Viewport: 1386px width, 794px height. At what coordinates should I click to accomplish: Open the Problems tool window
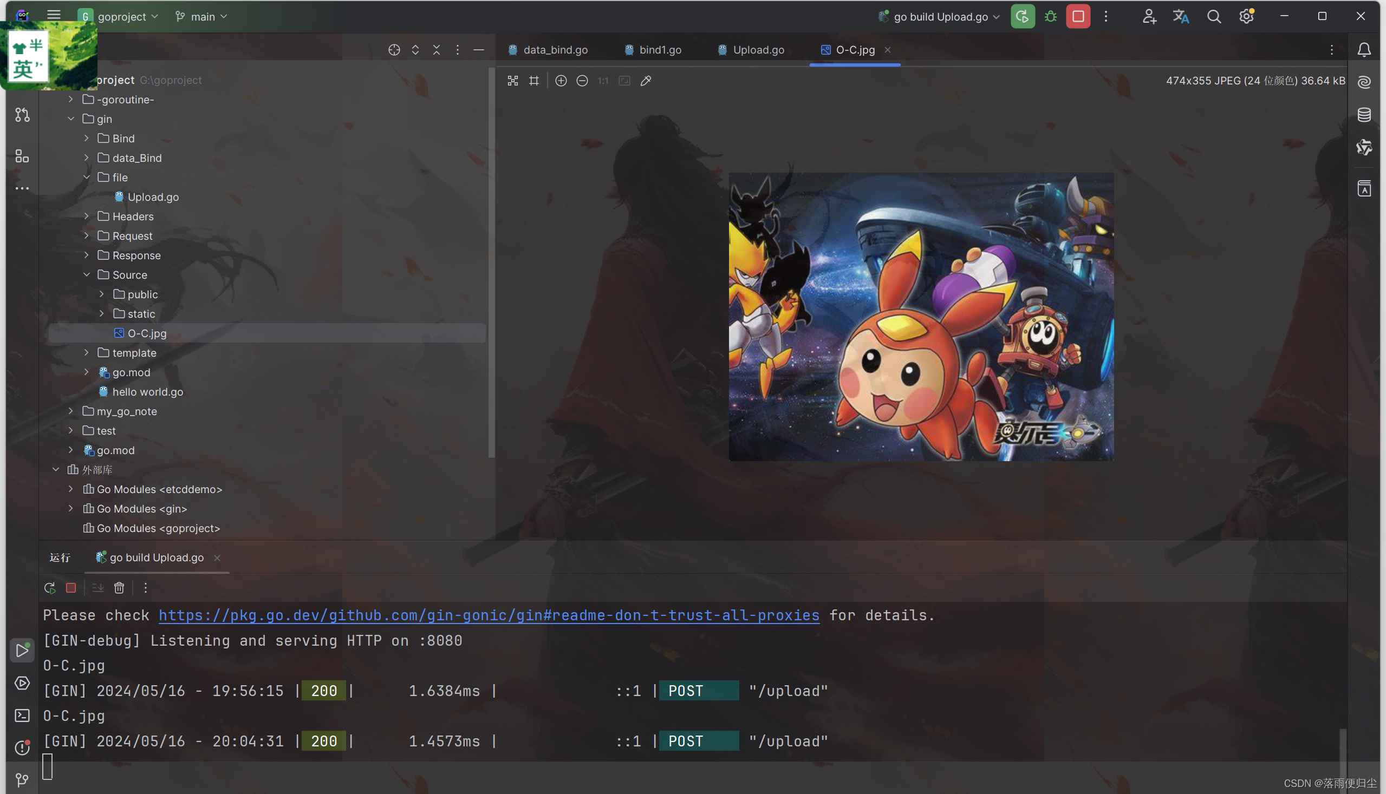pyautogui.click(x=22, y=747)
